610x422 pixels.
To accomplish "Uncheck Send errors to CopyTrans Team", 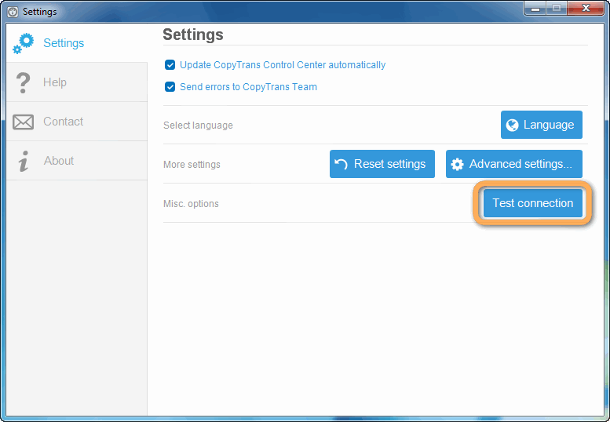I will click(x=170, y=86).
